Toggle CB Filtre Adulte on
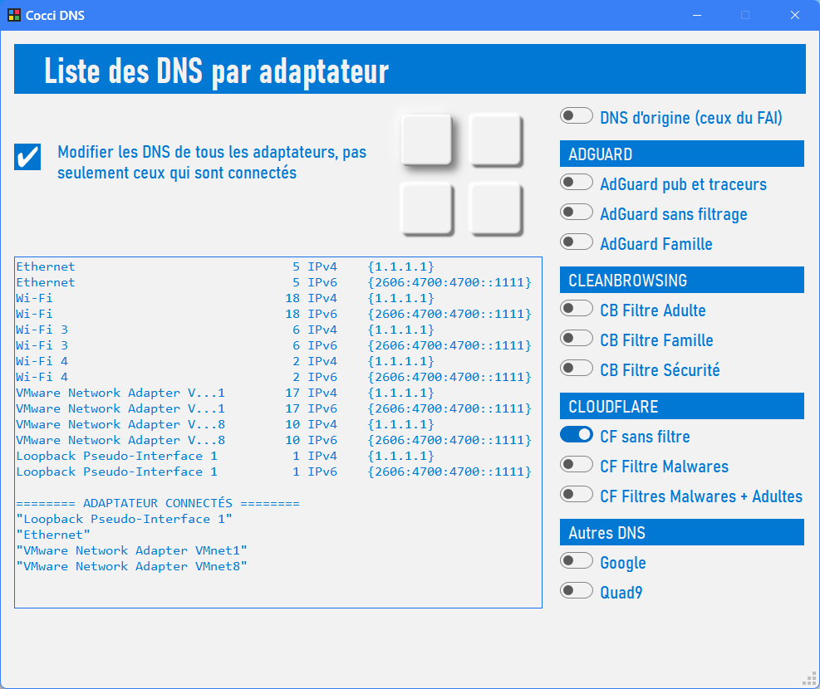 (x=577, y=309)
